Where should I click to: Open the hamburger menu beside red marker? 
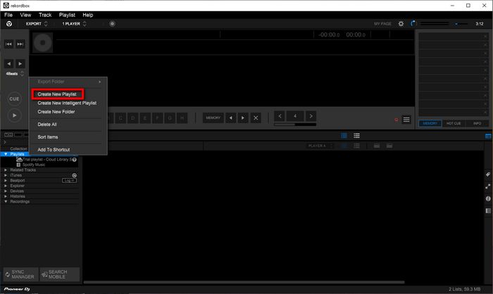click(406, 120)
